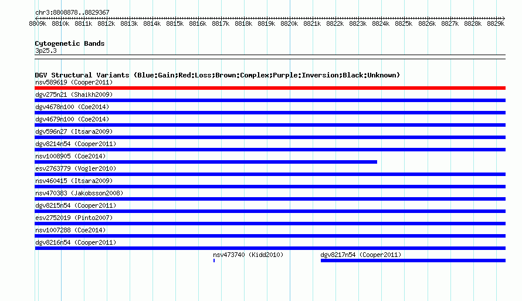The width and height of the screenshot is (522, 301).
Task: Click the 8826k ruler tick label
Action: [x=427, y=23]
